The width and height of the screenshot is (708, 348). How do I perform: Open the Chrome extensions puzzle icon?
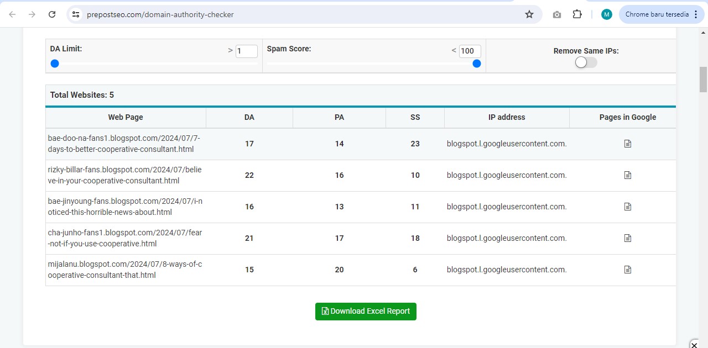(577, 14)
